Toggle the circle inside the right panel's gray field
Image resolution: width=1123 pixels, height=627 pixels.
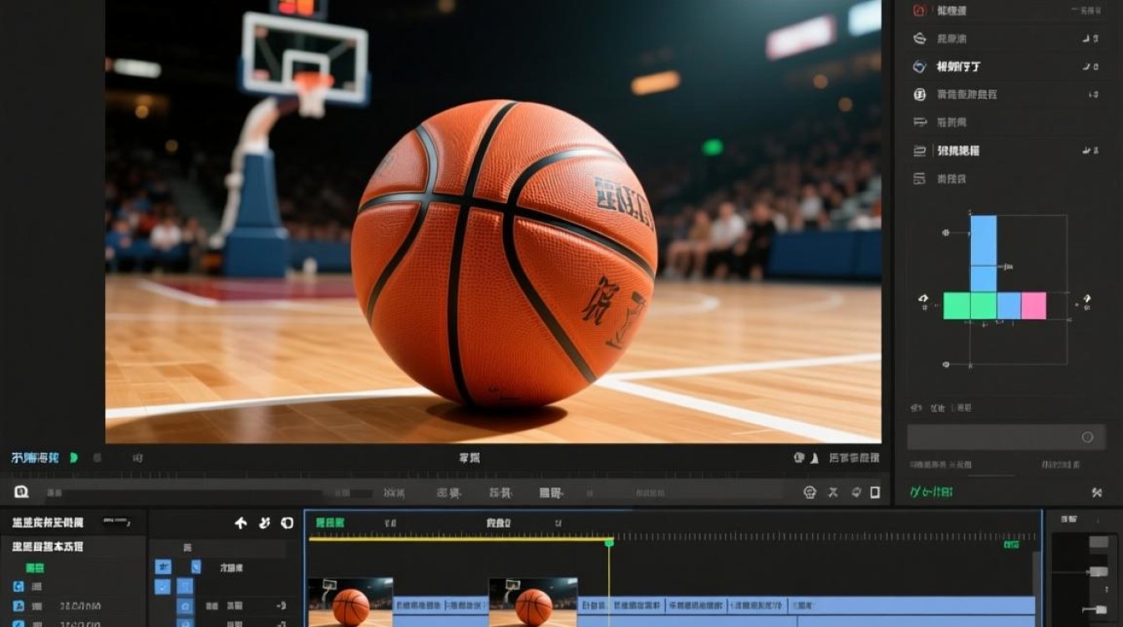coord(1087,437)
